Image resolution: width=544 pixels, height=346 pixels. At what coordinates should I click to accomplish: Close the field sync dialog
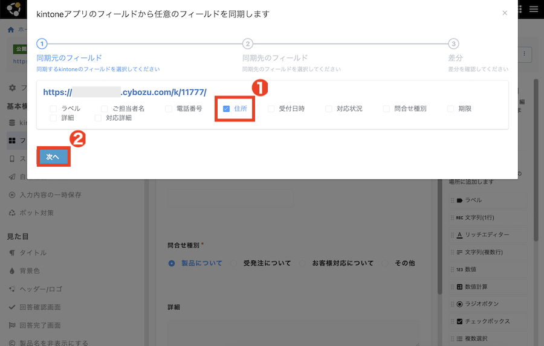coord(505,13)
